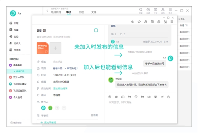Toggle the eye visibility icon in task header
The image size is (198, 133).
(133, 22)
